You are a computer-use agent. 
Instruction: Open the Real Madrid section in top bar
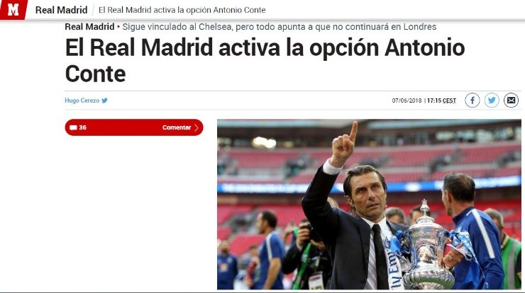click(x=61, y=10)
